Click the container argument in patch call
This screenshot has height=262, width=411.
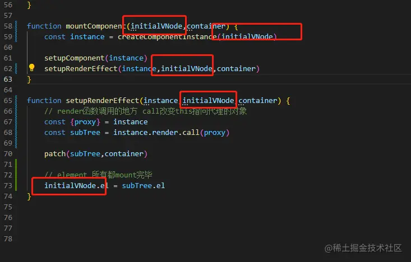(124, 153)
